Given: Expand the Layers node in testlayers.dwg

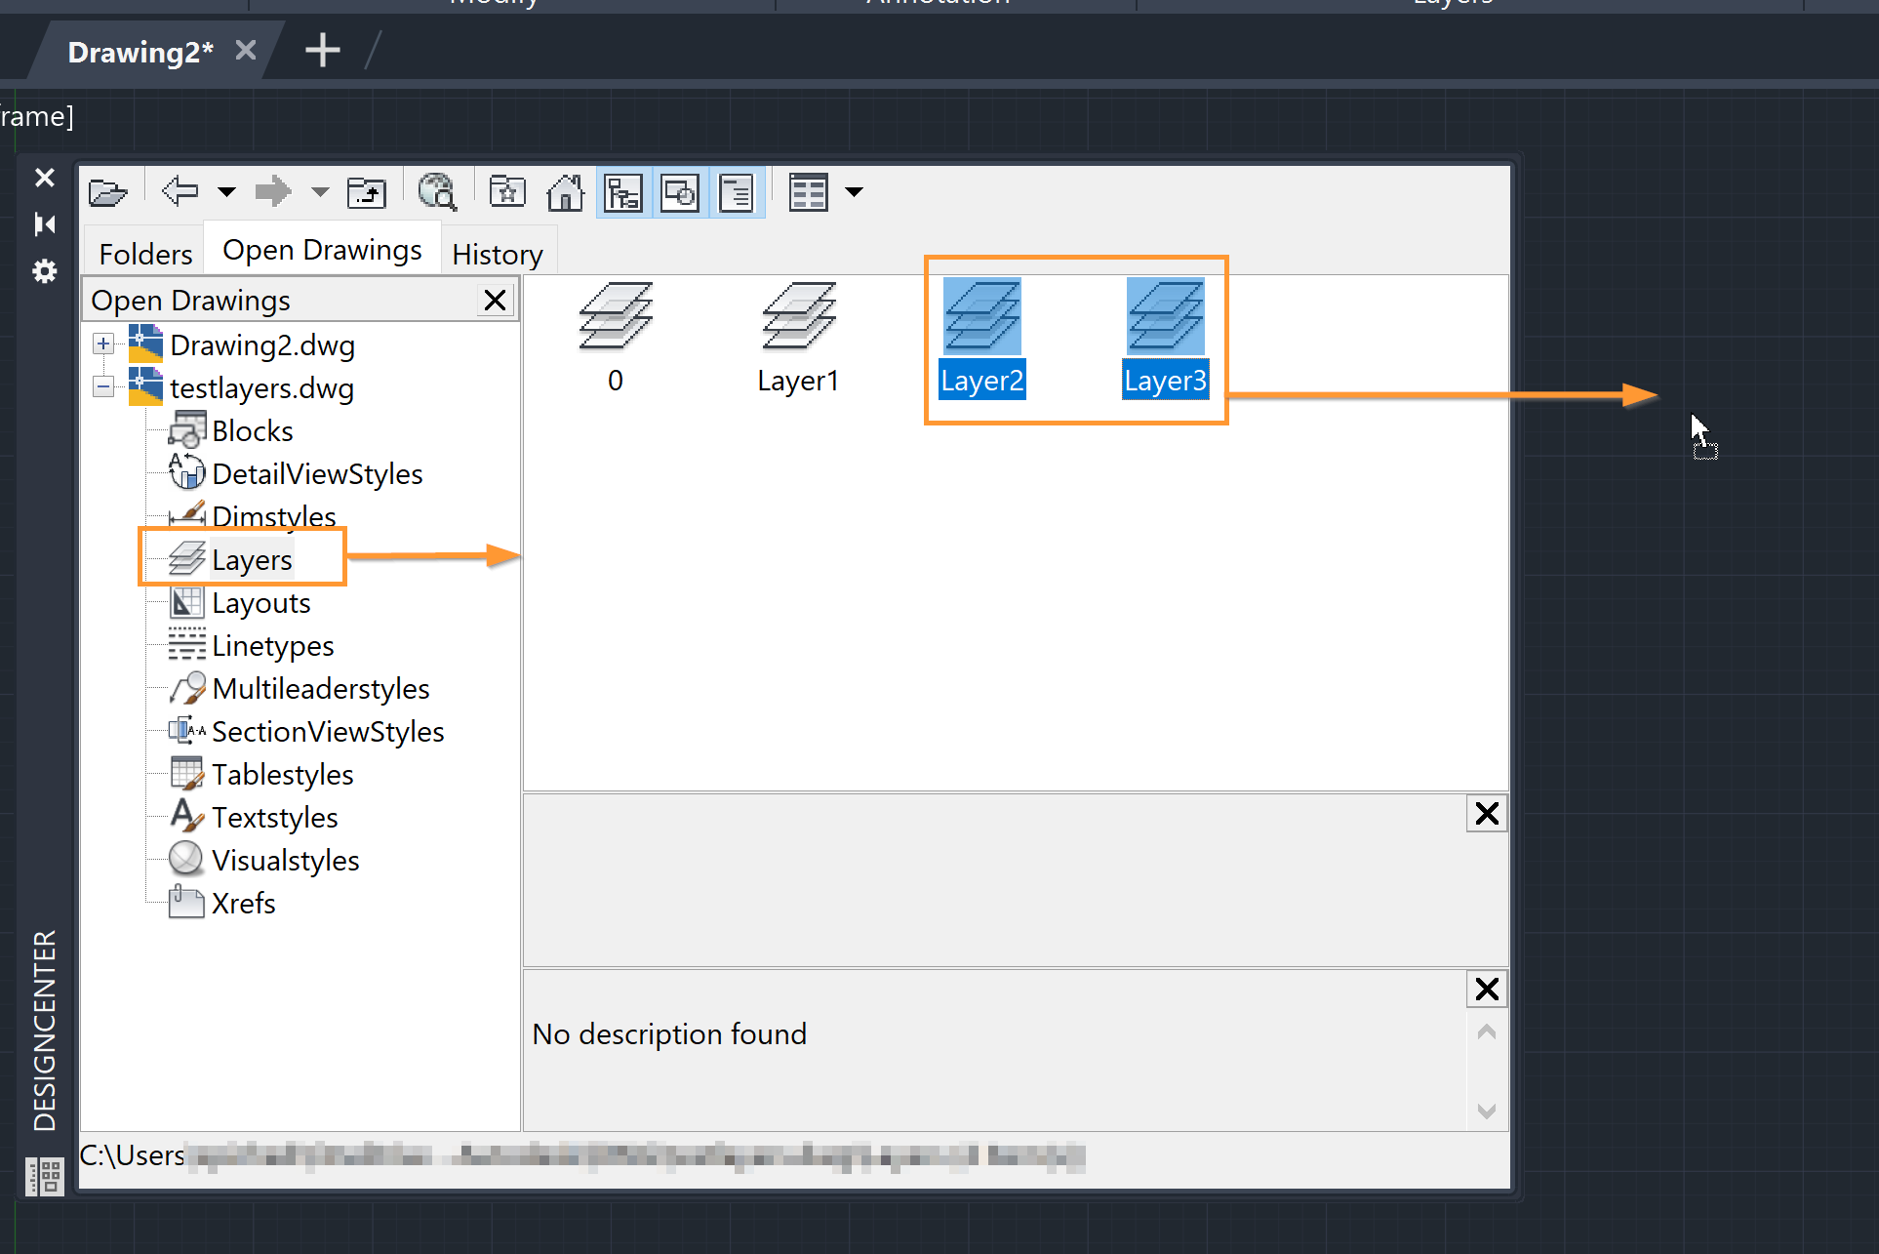Looking at the screenshot, I should 252,558.
